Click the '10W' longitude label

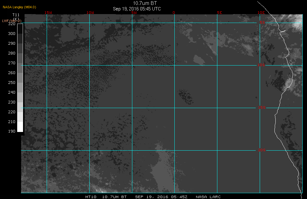(x=90, y=13)
